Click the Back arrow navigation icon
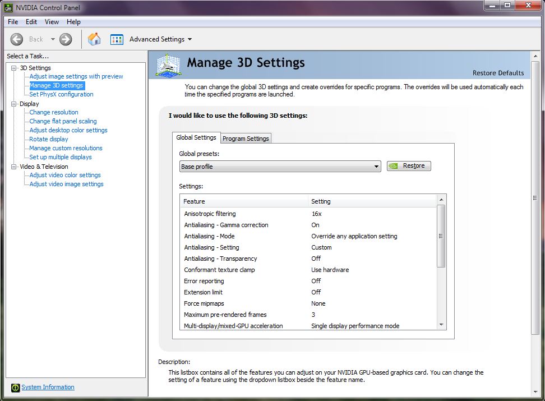Image resolution: width=545 pixels, height=401 pixels. click(x=17, y=39)
